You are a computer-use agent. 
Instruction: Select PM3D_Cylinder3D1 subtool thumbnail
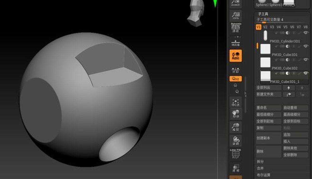click(265, 36)
